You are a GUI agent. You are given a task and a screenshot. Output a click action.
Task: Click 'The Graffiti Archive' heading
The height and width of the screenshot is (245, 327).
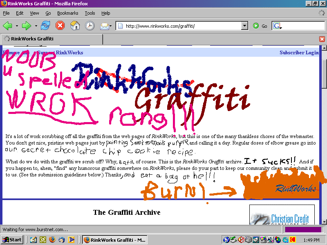coord(127,212)
